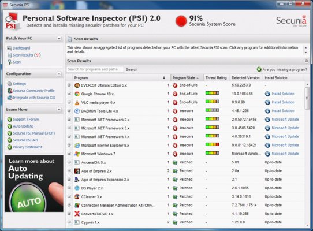
Task: Sort by the Threat Rating column header
Action: click(216, 78)
